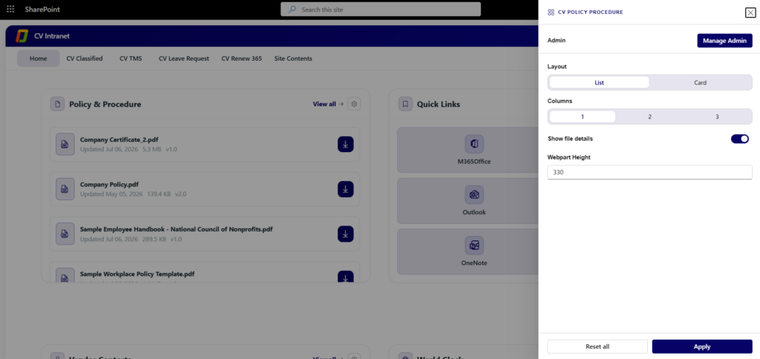Click View all in Policy & Procedure
The width and height of the screenshot is (760, 359).
pos(328,104)
